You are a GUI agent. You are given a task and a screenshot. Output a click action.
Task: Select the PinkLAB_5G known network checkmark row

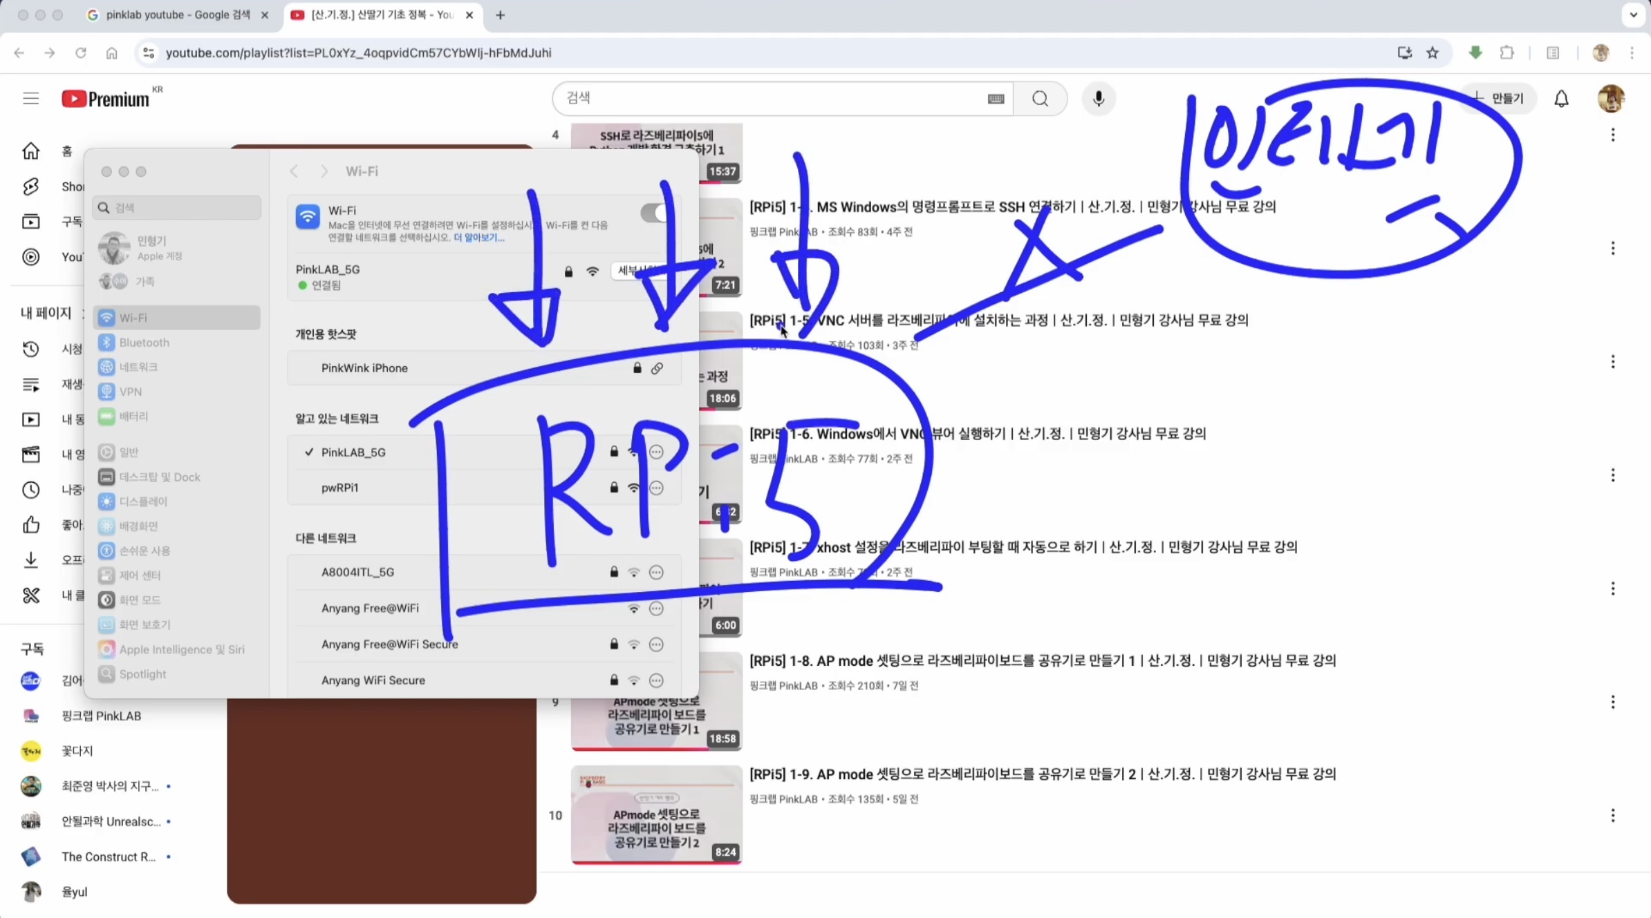pos(353,452)
